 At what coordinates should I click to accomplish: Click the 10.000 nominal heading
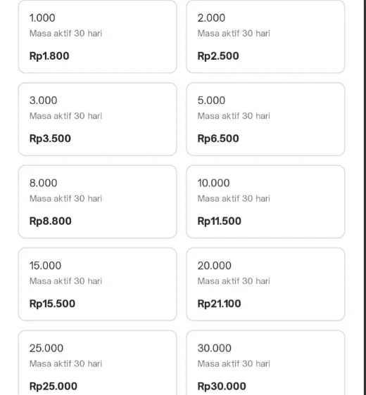pyautogui.click(x=214, y=183)
